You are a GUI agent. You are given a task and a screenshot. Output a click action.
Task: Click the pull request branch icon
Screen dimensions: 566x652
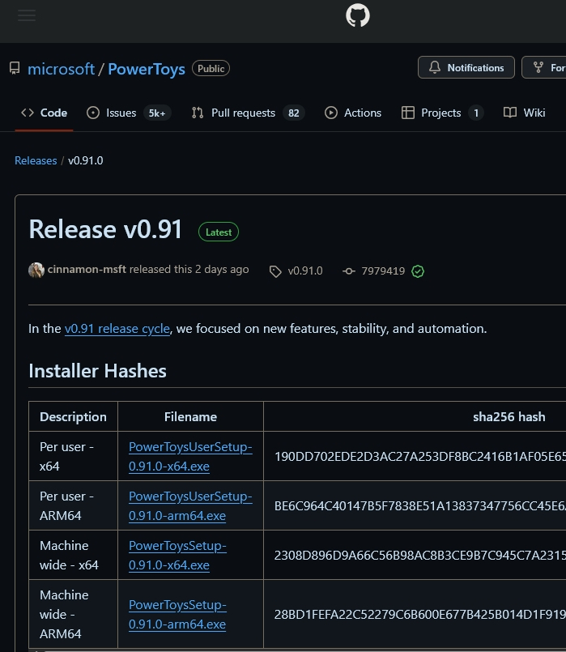pos(198,113)
